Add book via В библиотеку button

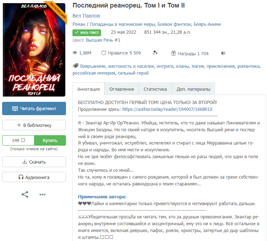[34, 125]
